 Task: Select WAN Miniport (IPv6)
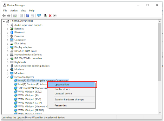click(30, 99)
